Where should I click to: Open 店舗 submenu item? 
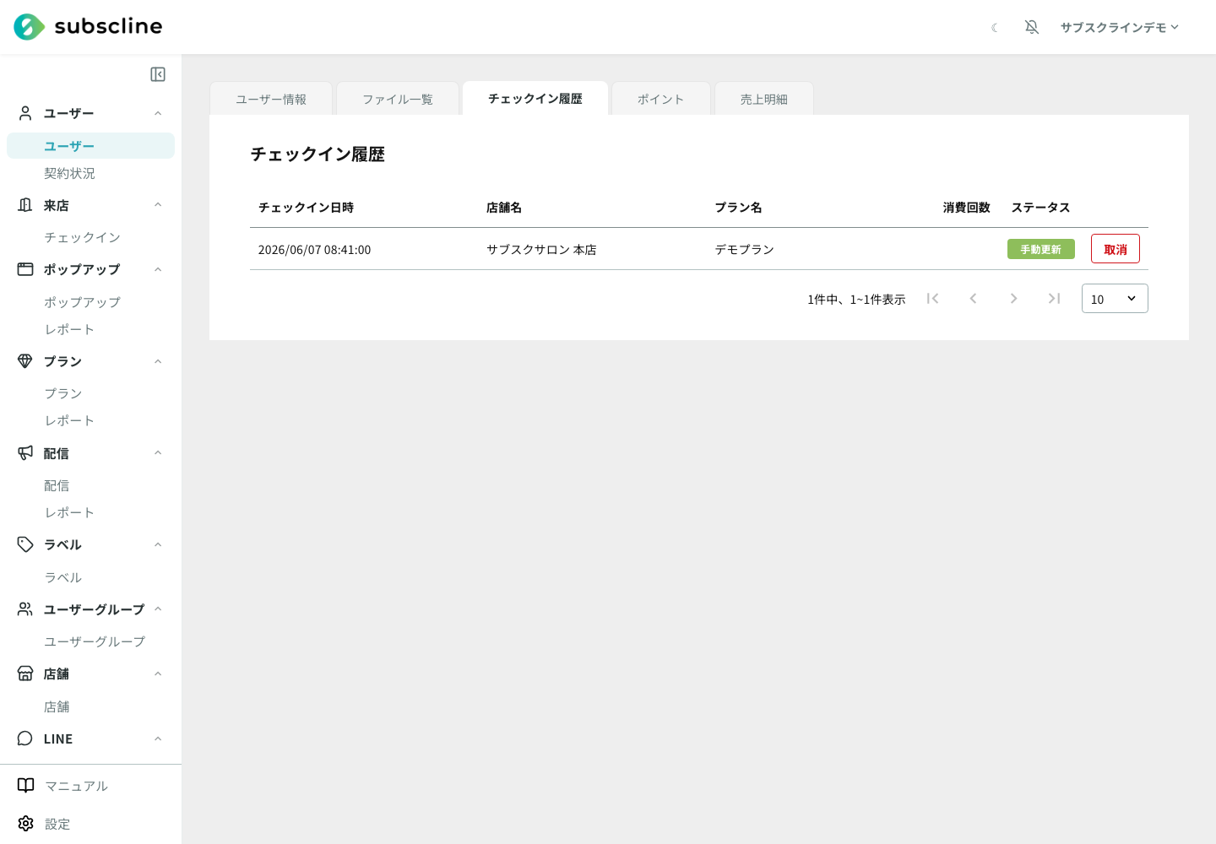57,706
